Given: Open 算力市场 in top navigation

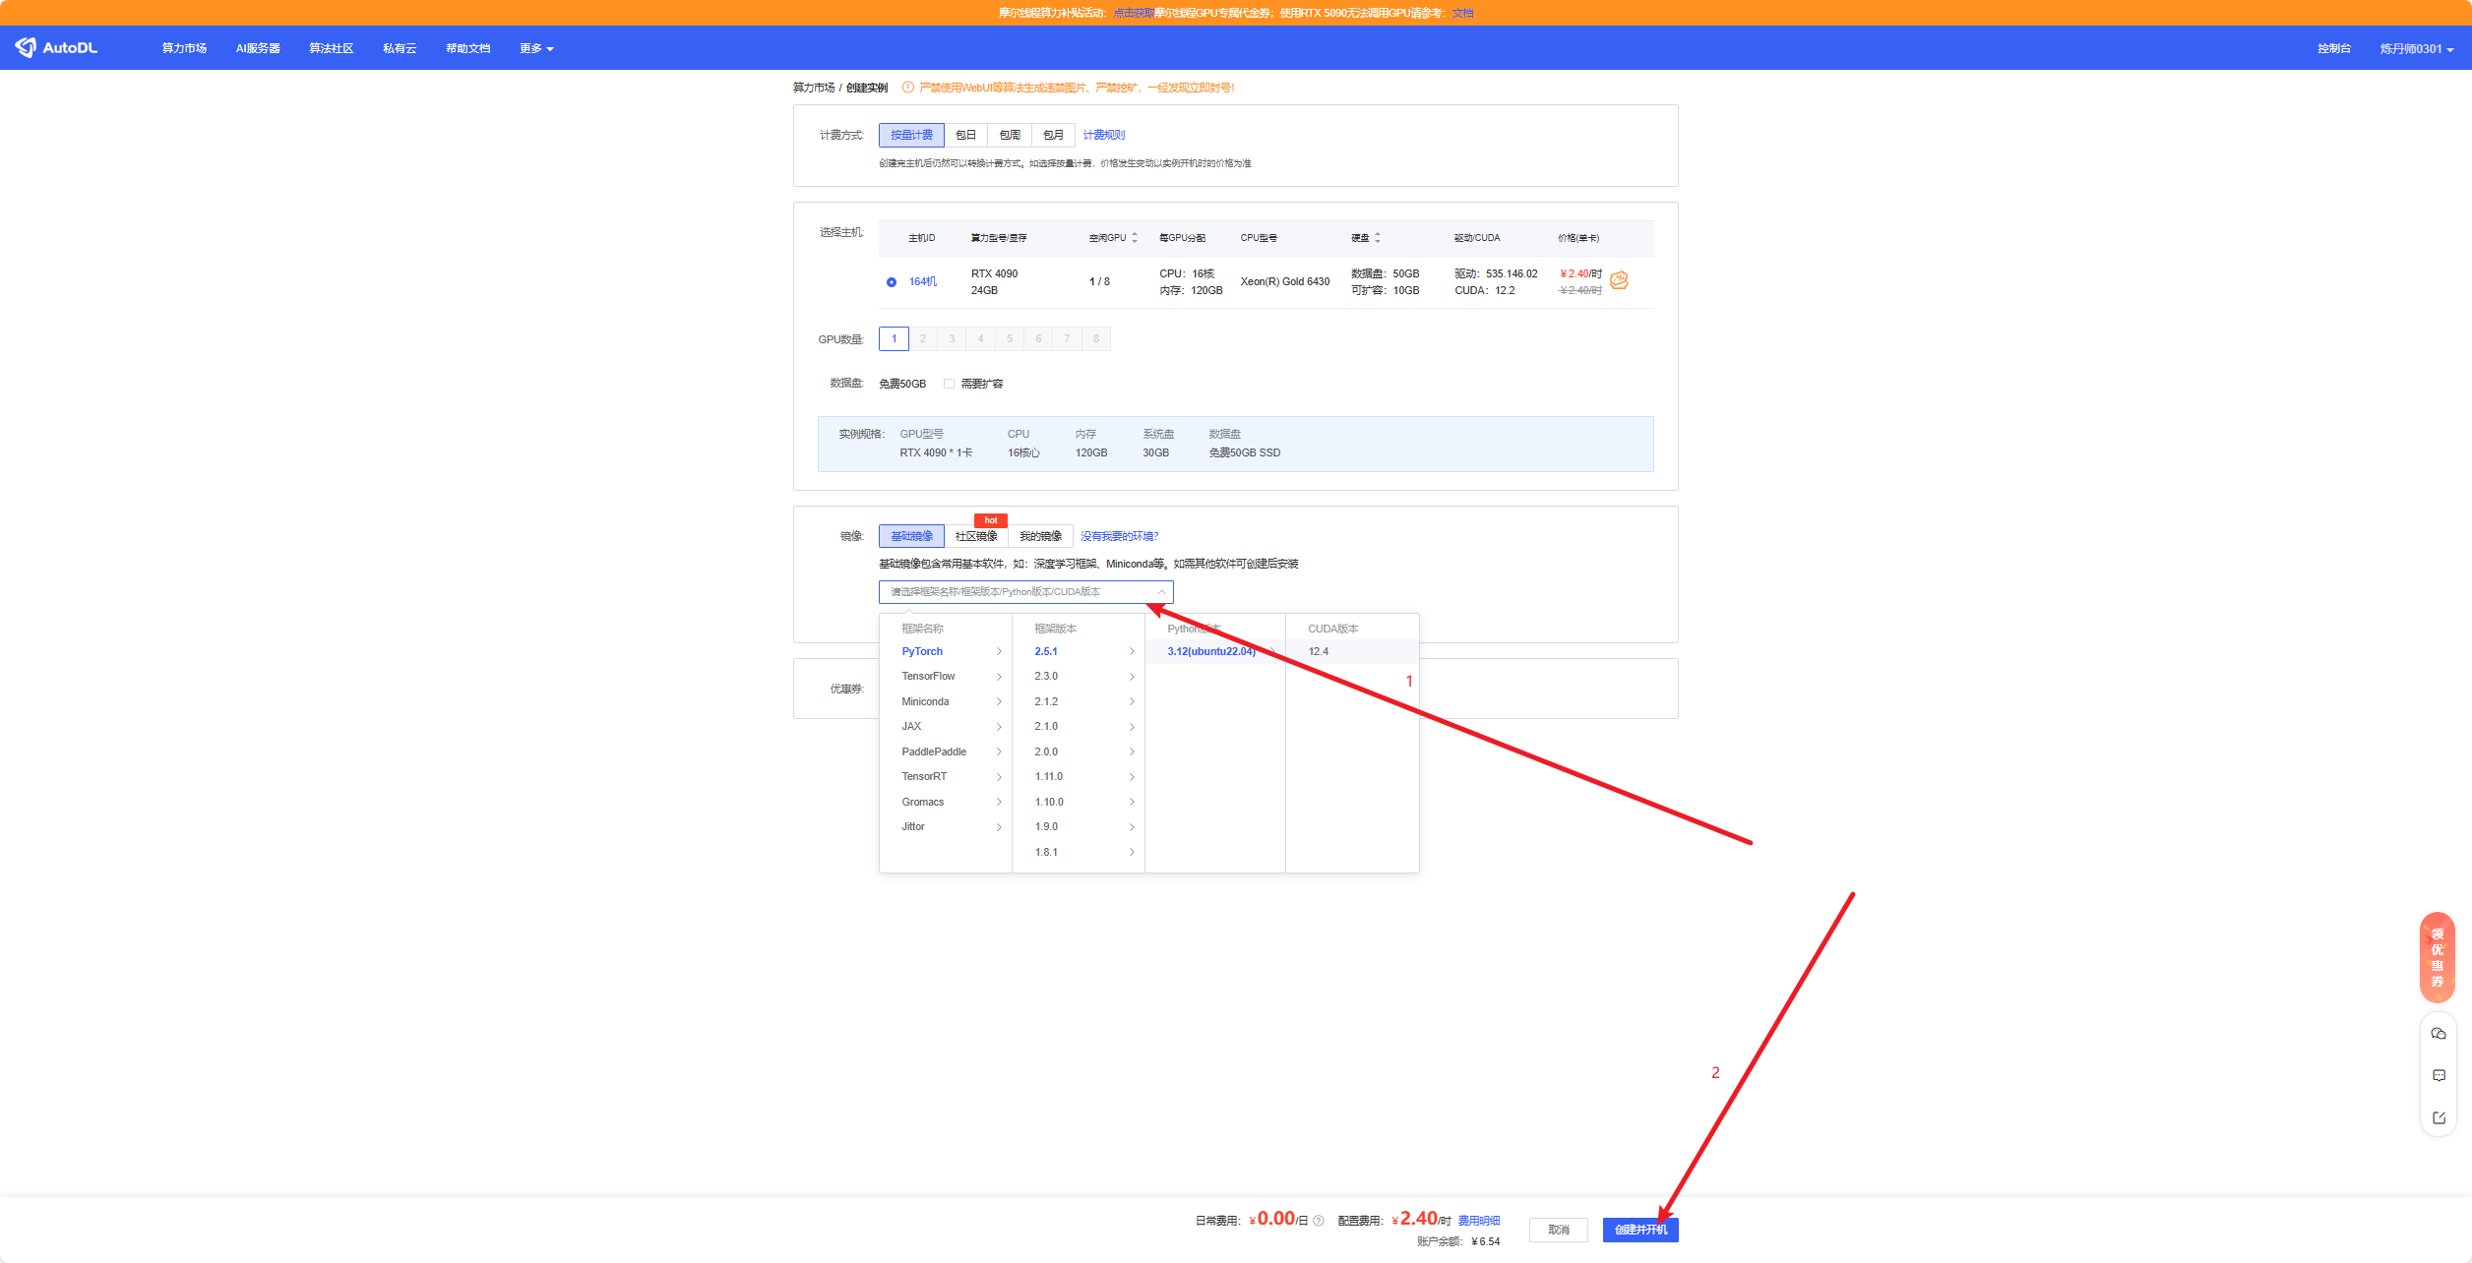Looking at the screenshot, I should [x=184, y=48].
